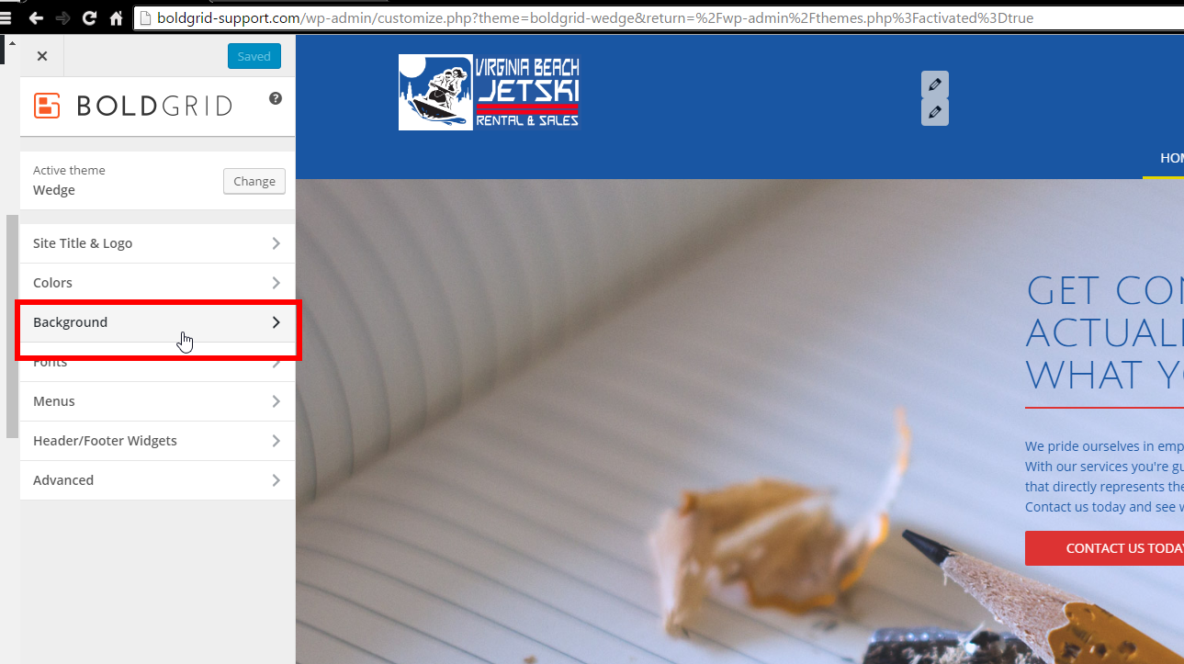Click the lower pencil edit icon in header

pos(935,112)
